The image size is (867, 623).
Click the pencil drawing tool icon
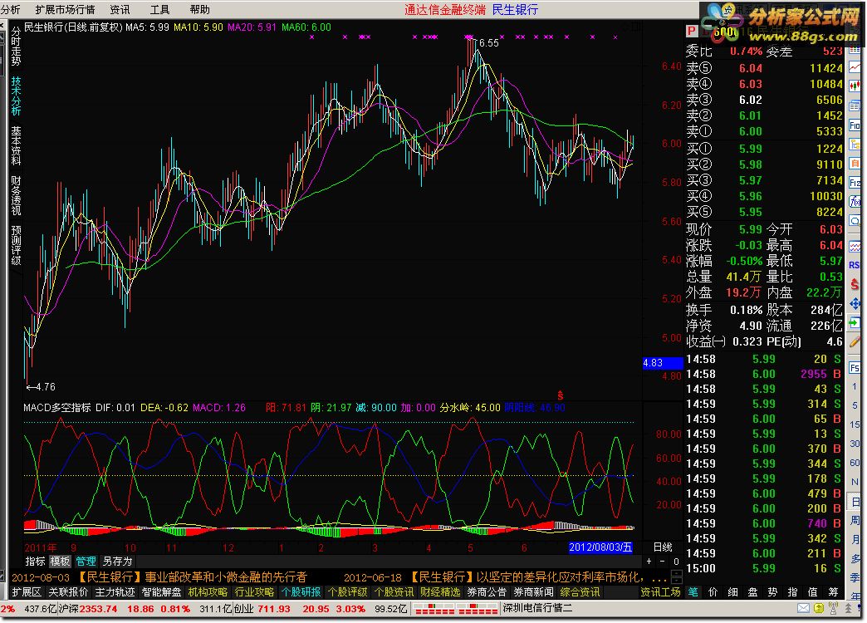pyautogui.click(x=855, y=342)
